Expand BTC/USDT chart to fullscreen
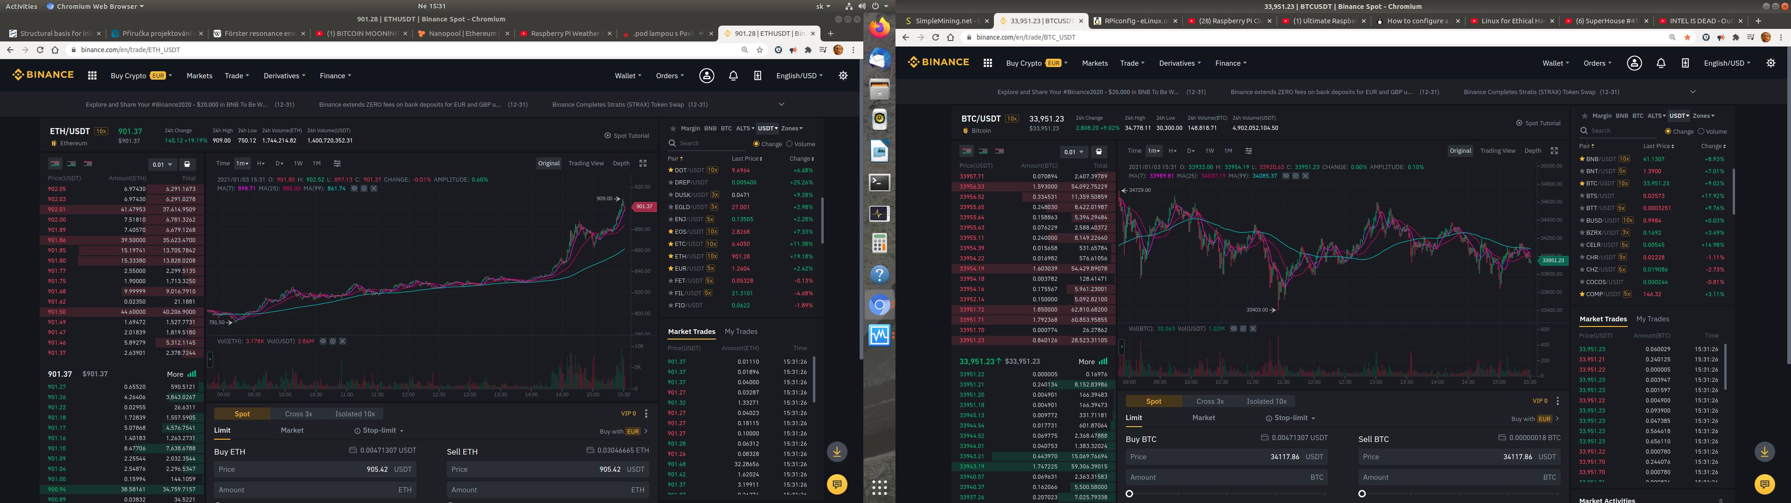This screenshot has height=503, width=1791. pyautogui.click(x=1554, y=151)
